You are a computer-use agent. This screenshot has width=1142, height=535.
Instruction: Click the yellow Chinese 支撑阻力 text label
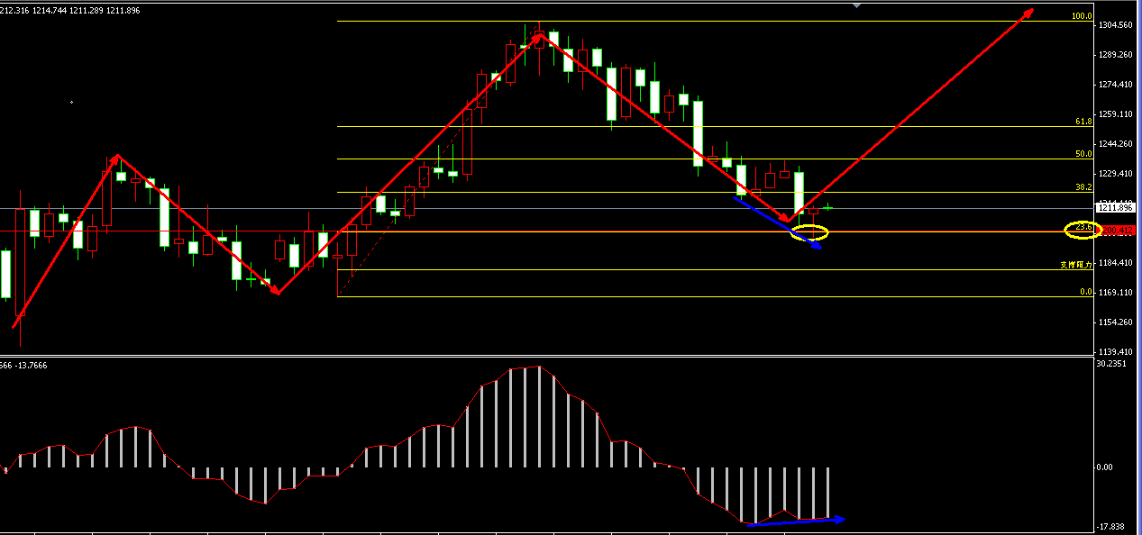click(x=1075, y=265)
